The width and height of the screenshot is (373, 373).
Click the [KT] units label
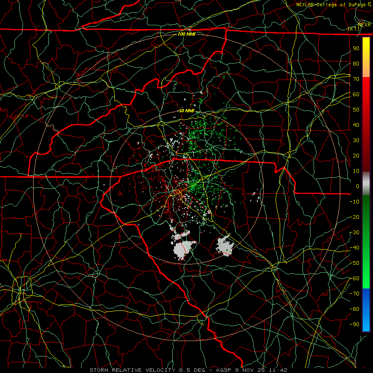pos(354,29)
